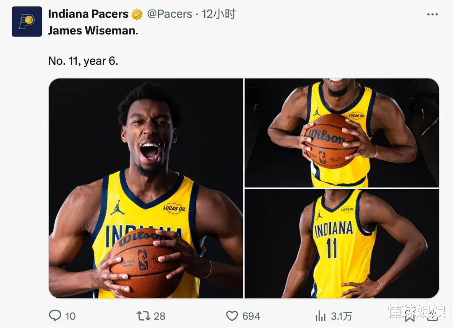Click the 懂球娘娘 watermark text
This screenshot has width=453, height=328.
[x=416, y=312]
